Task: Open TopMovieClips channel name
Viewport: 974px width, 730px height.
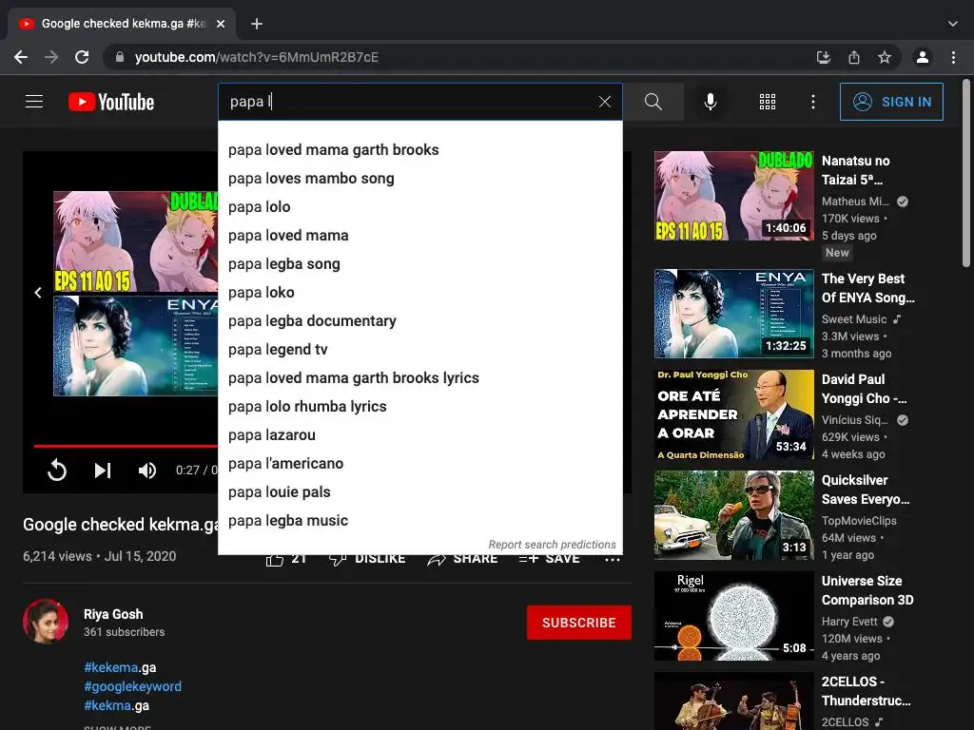Action: coord(859,521)
